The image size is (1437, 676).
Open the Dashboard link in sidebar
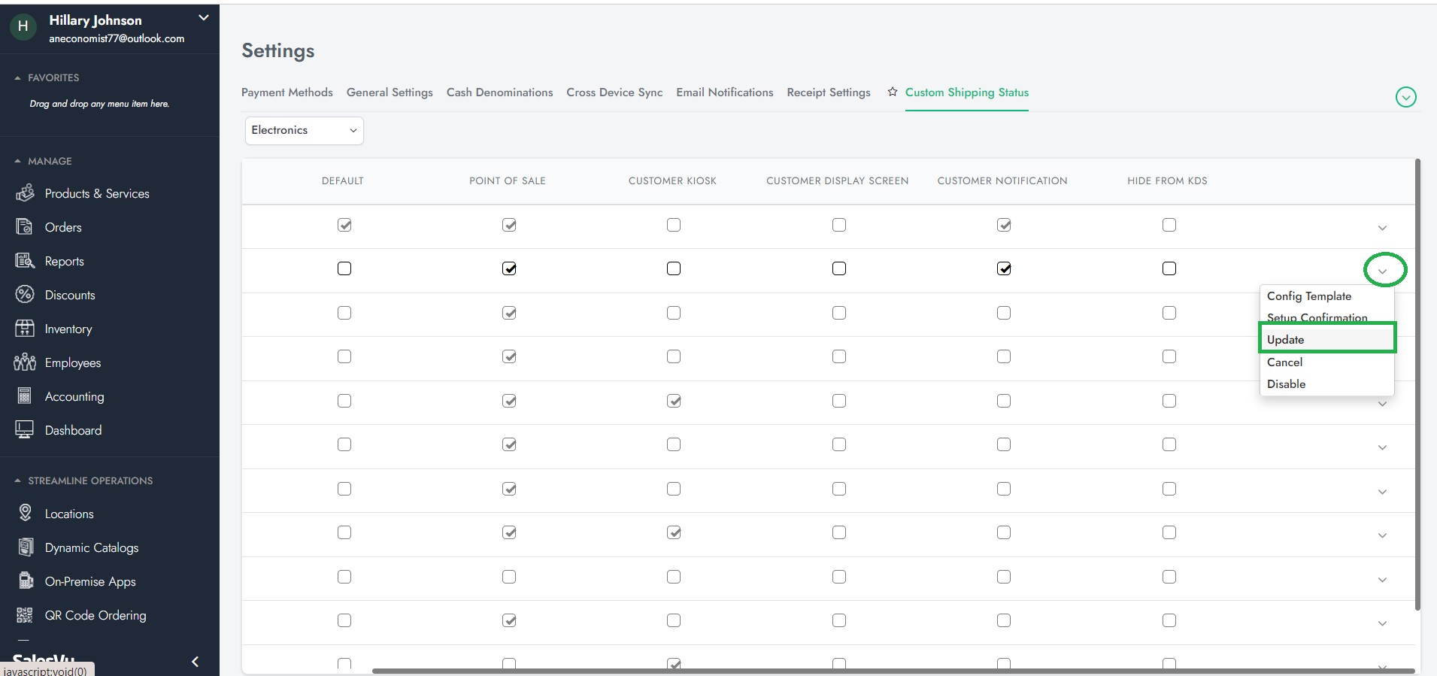point(73,430)
